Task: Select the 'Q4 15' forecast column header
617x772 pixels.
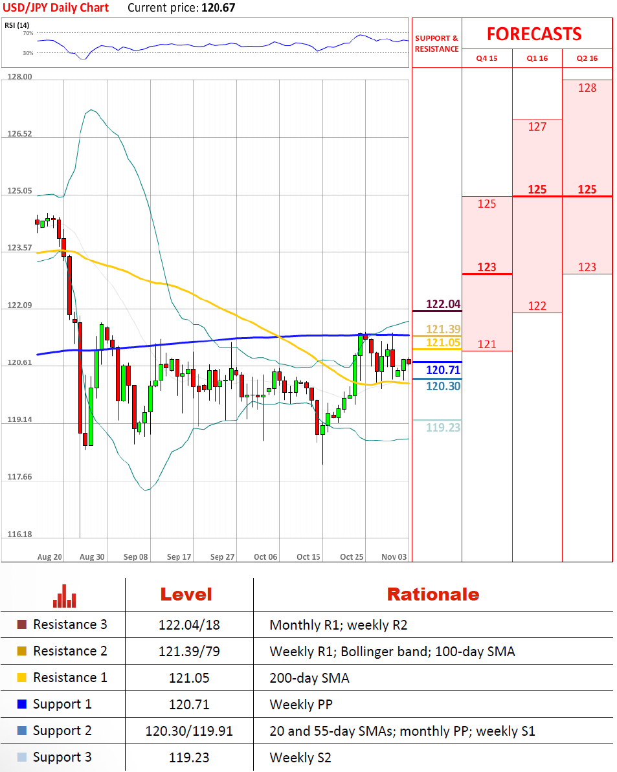Action: [x=486, y=58]
